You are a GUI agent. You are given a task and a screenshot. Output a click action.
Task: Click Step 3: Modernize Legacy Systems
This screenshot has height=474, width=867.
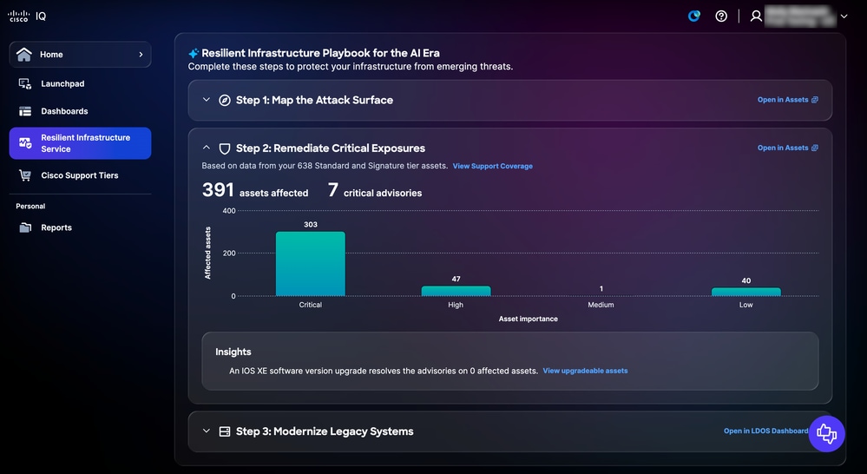(x=325, y=431)
